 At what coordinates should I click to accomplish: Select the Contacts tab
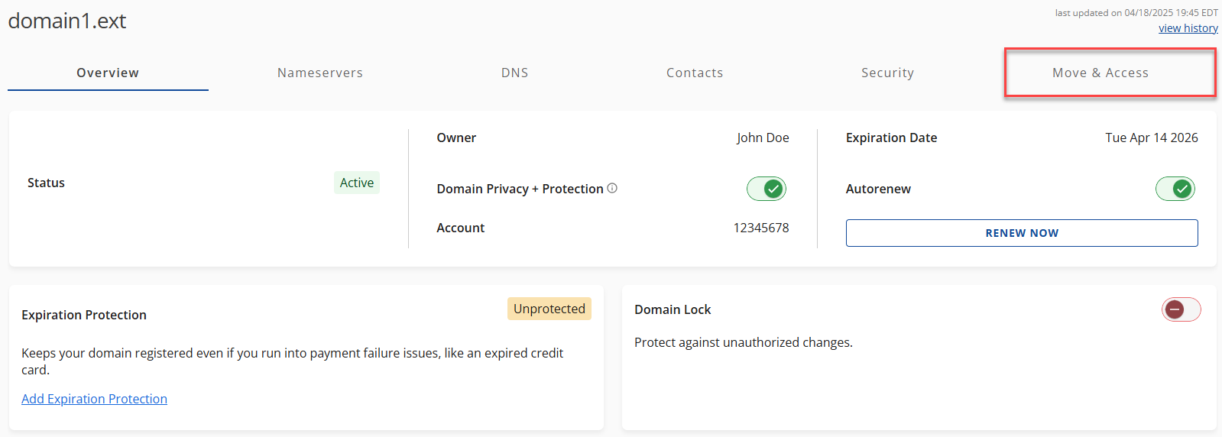(x=694, y=73)
